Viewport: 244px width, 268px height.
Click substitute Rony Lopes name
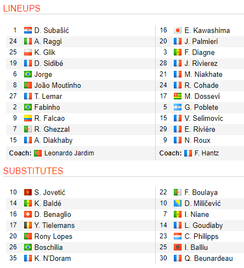(x=53, y=237)
